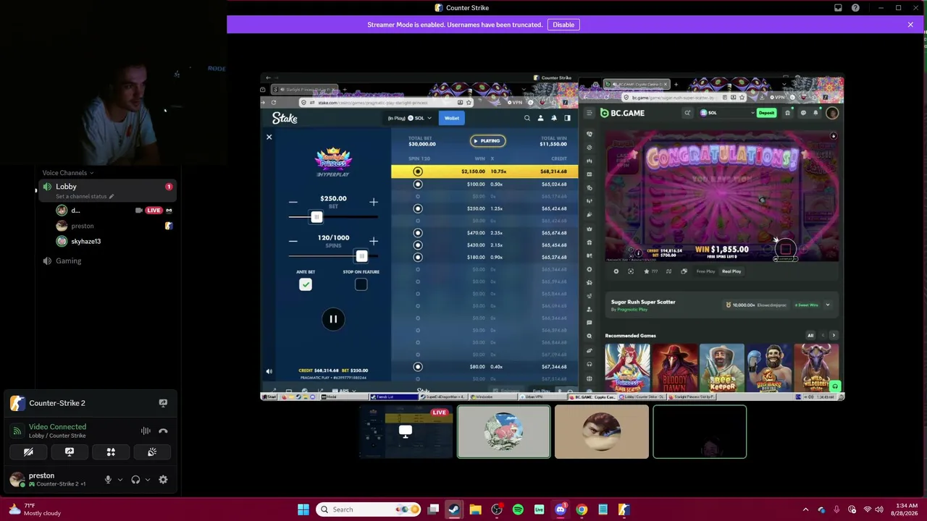The image size is (927, 521).
Task: Open File Explorer from the taskbar
Action: point(475,509)
